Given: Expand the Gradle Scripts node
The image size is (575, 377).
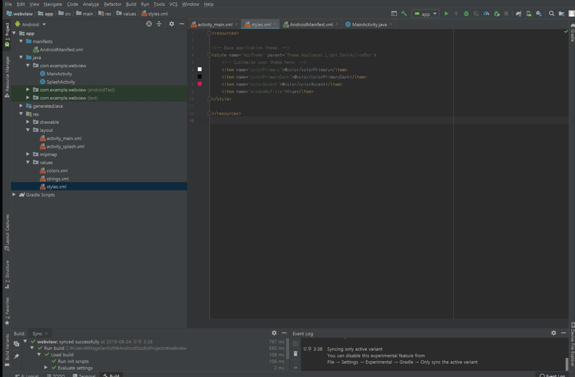Looking at the screenshot, I should (14, 195).
